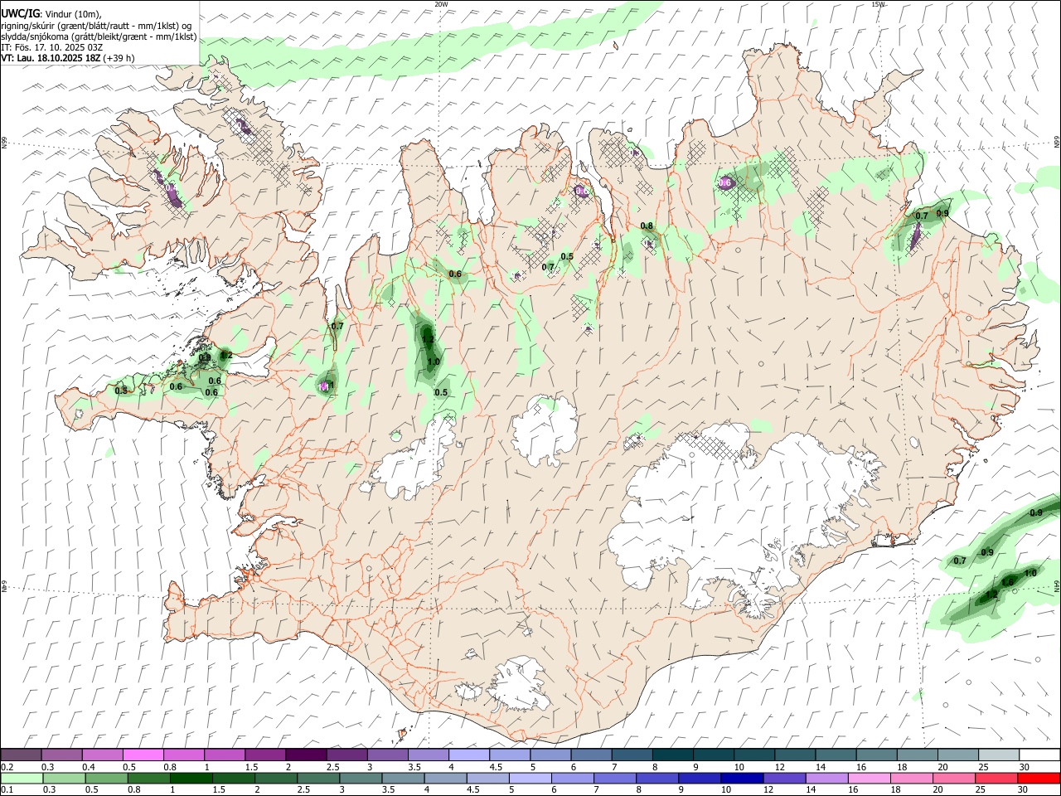Screen dimensions: 1061x796
Task: Click the 0.8 precipitation value in north Iceland
Action: [x=647, y=226]
